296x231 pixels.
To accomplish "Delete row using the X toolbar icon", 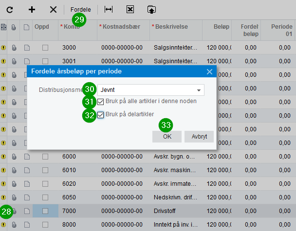I will coord(53,9).
